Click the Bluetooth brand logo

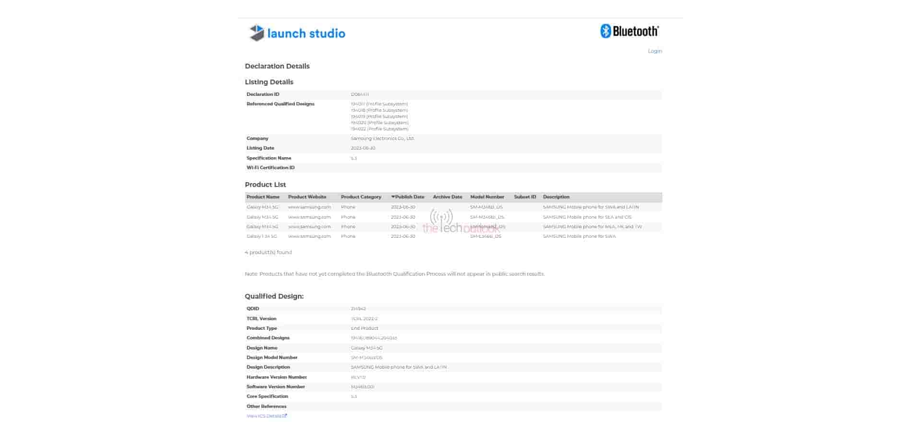pos(629,30)
